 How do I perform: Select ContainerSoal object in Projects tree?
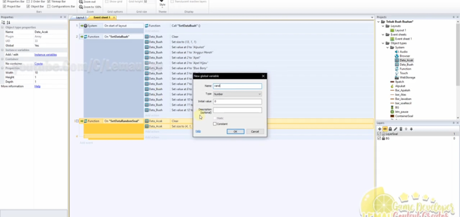tap(401, 116)
